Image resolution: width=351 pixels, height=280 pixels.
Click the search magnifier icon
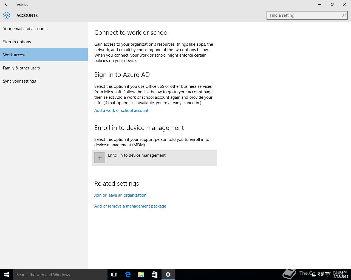click(x=344, y=15)
